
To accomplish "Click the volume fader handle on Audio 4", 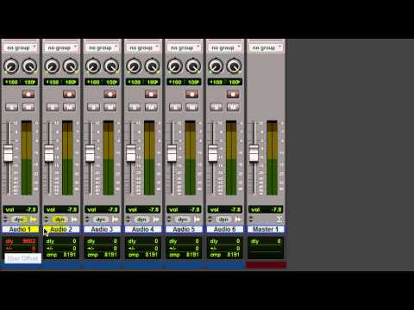I will point(131,153).
